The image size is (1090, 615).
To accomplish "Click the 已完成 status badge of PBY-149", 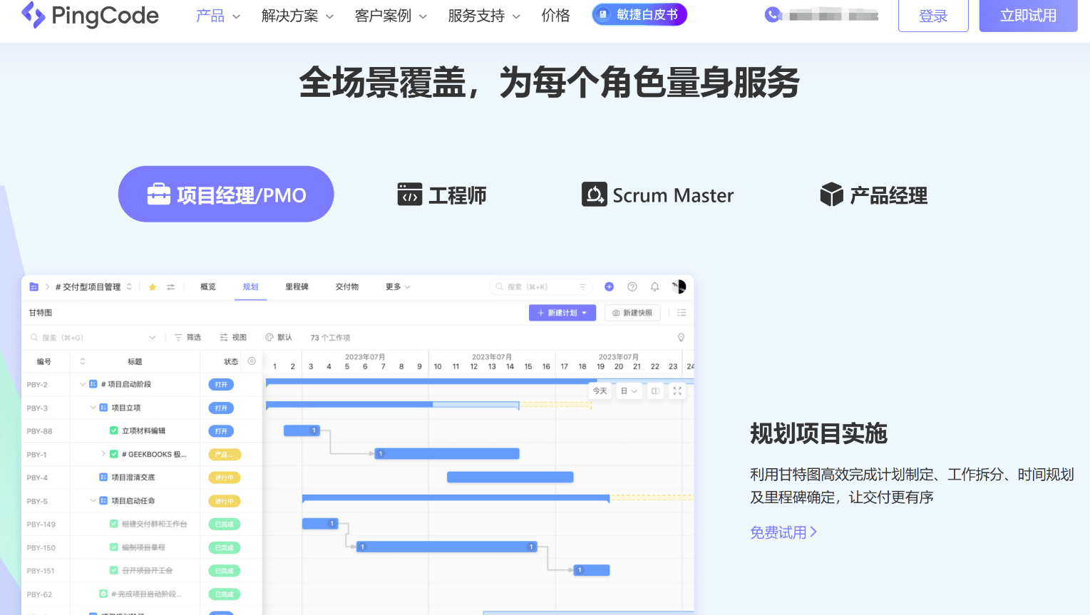I will point(225,524).
